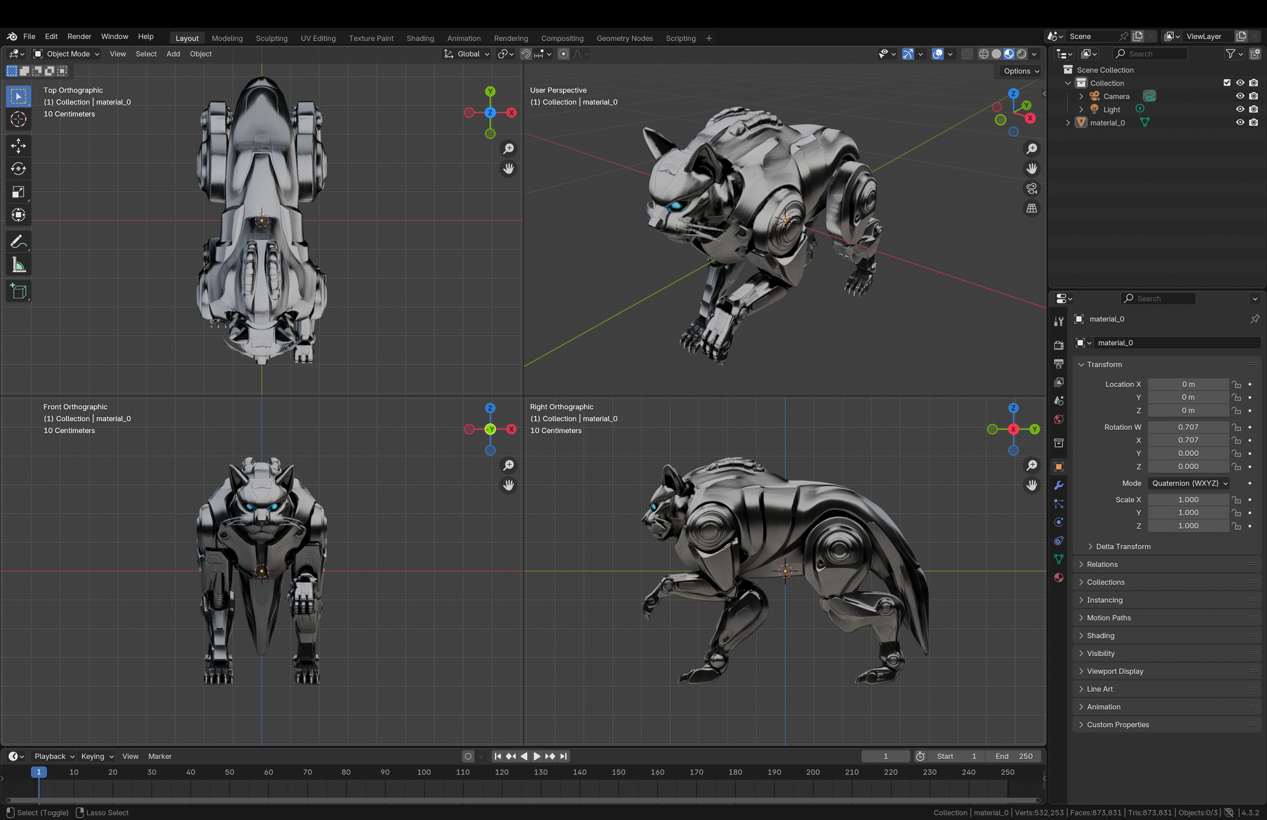
Task: Click the Options button in the viewport
Action: [x=1021, y=71]
